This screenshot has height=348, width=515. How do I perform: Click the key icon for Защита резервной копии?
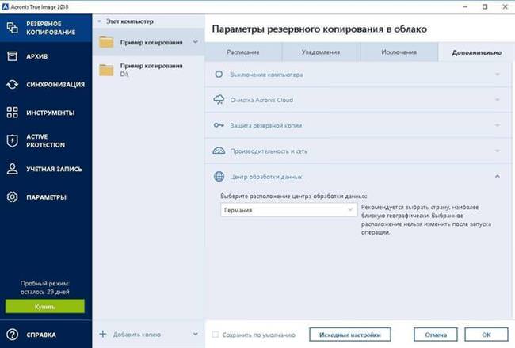point(219,125)
